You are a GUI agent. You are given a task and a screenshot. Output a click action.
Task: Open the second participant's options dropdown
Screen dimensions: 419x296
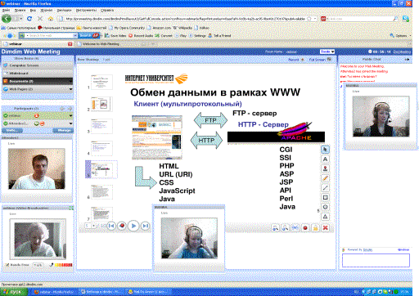pyautogui.click(x=70, y=123)
